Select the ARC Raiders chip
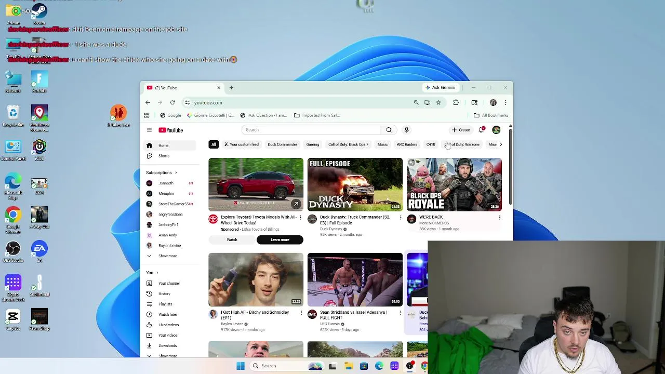665x374 pixels. coord(407,144)
